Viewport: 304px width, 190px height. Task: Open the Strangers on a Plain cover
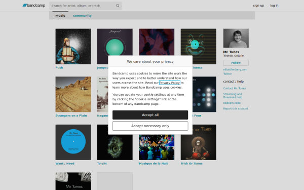pyautogui.click(x=73, y=94)
